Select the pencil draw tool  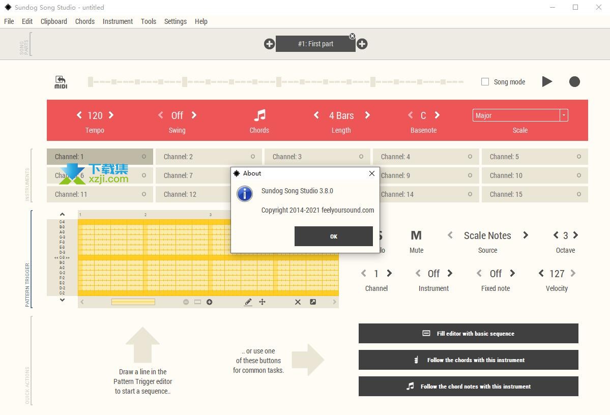pos(248,302)
